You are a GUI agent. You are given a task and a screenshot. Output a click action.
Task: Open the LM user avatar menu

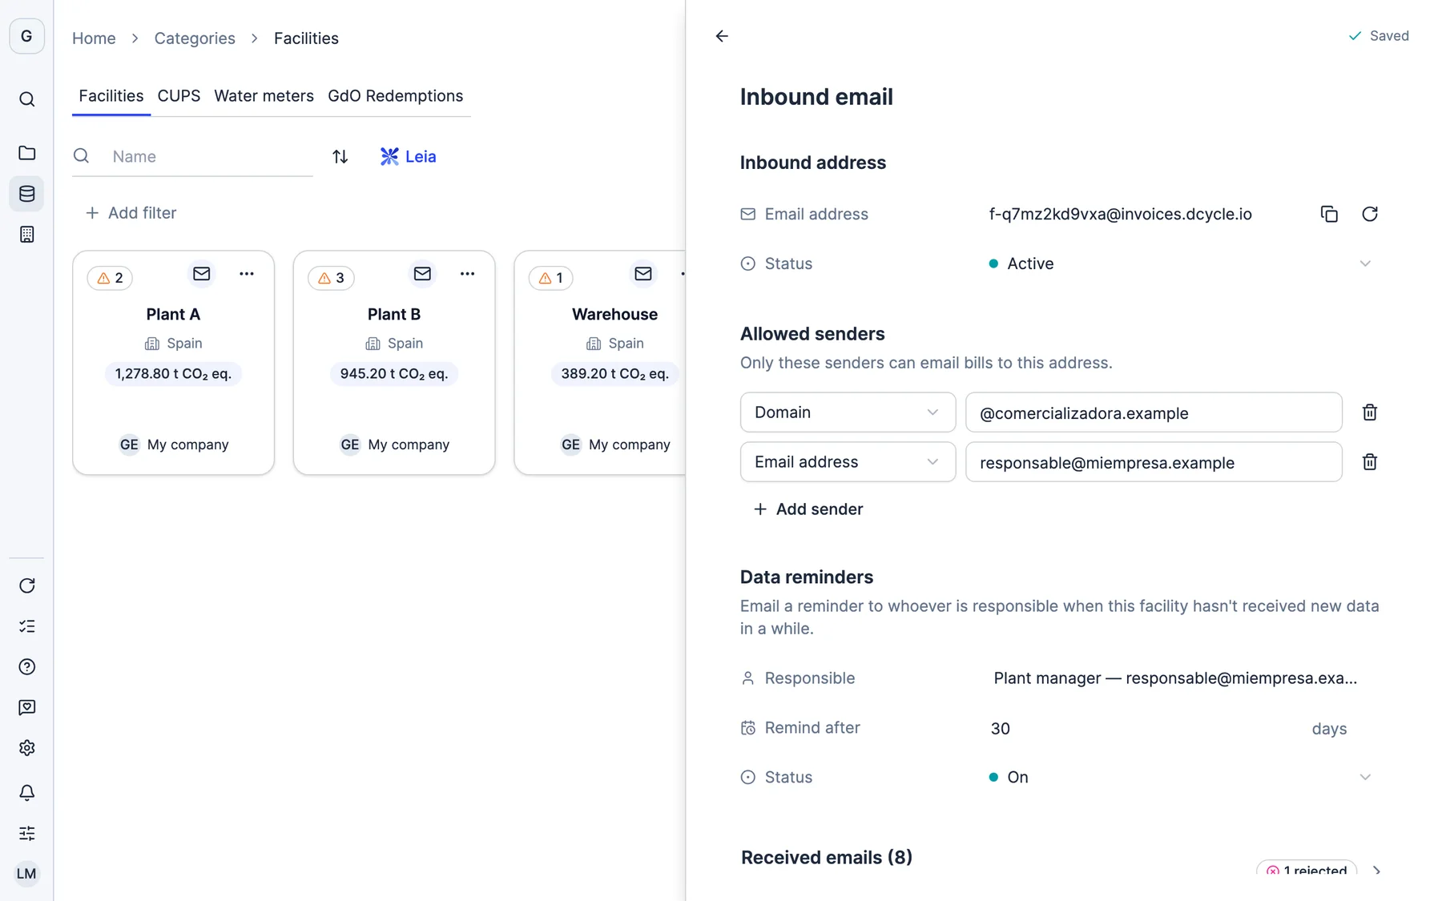pos(26,874)
